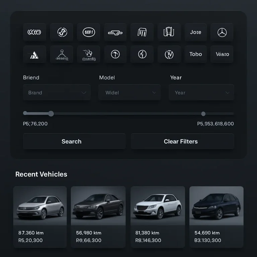This screenshot has width=257, height=257.
Task: Click the maximum price slider handle
Action: pyautogui.click(x=203, y=114)
